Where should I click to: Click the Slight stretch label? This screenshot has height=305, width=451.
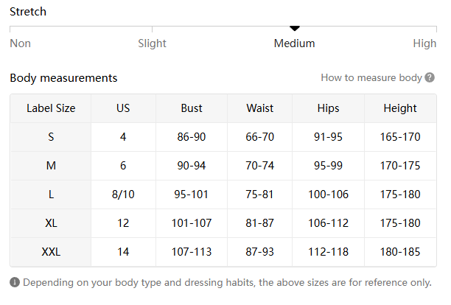(153, 43)
